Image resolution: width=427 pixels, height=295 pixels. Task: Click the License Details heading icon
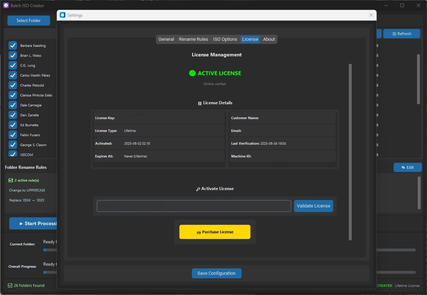(x=200, y=103)
